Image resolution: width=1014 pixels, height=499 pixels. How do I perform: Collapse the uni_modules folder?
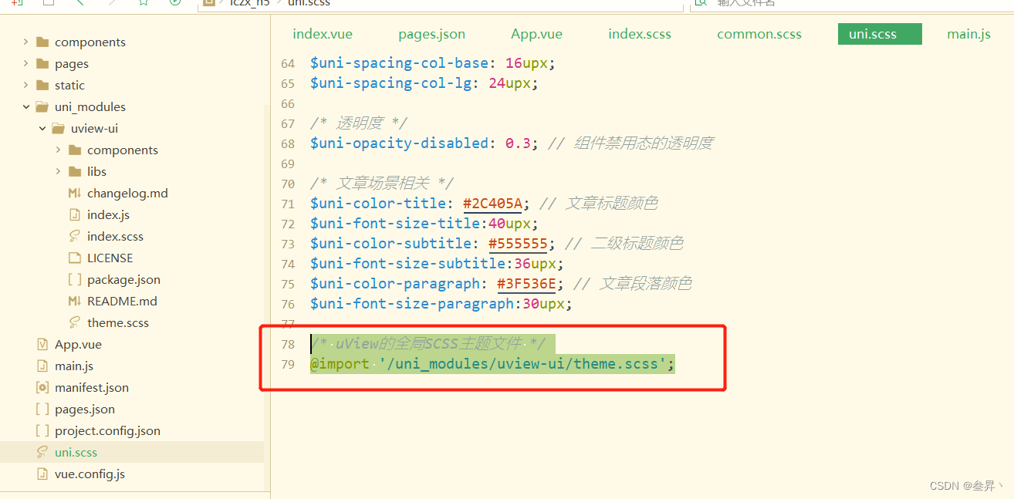pos(26,106)
